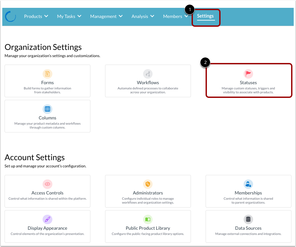The height and width of the screenshot is (247, 296).
Task: Select the Access Controls eye icon
Action: [47, 184]
